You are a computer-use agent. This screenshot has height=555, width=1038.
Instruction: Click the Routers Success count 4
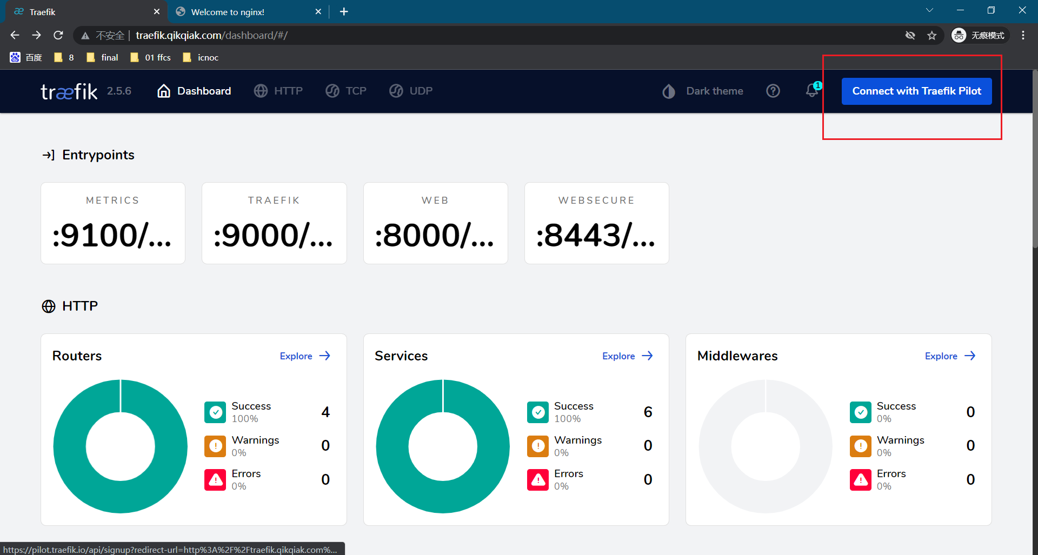pyautogui.click(x=325, y=412)
